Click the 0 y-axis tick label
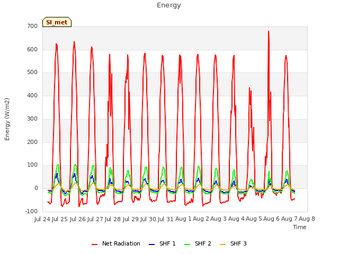339x254 pixels. (x=36, y=188)
